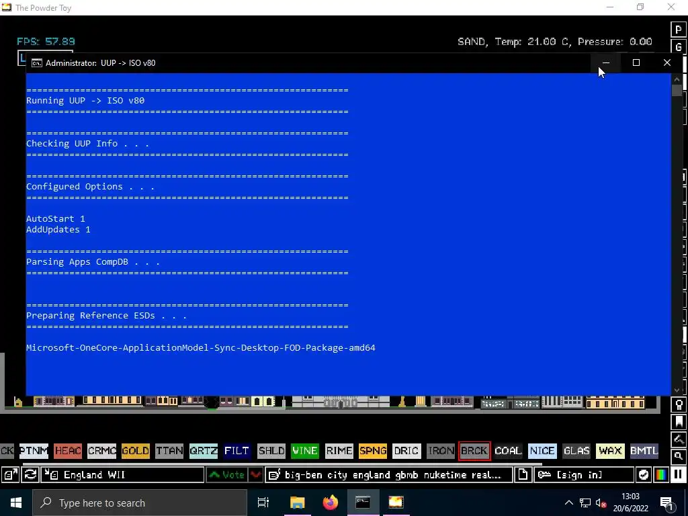Open the Windows Start menu

click(16, 503)
